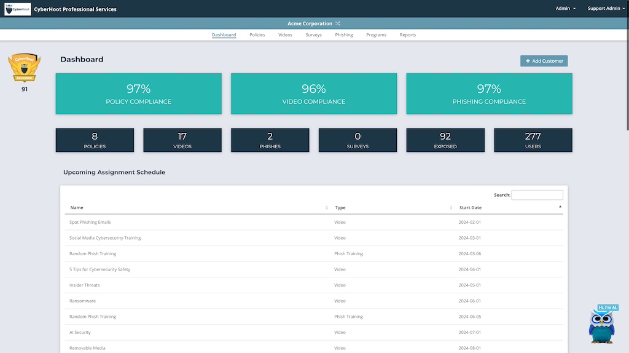
Task: Click Random Phish Training dated 2024-06-05
Action: click(x=314, y=317)
